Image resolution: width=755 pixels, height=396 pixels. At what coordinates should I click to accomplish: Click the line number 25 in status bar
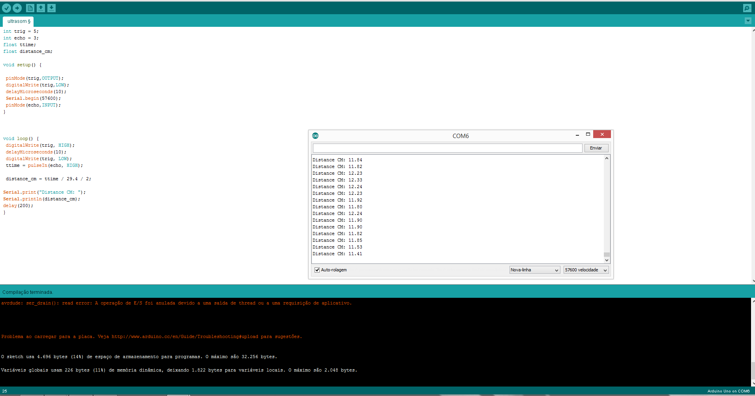5,391
